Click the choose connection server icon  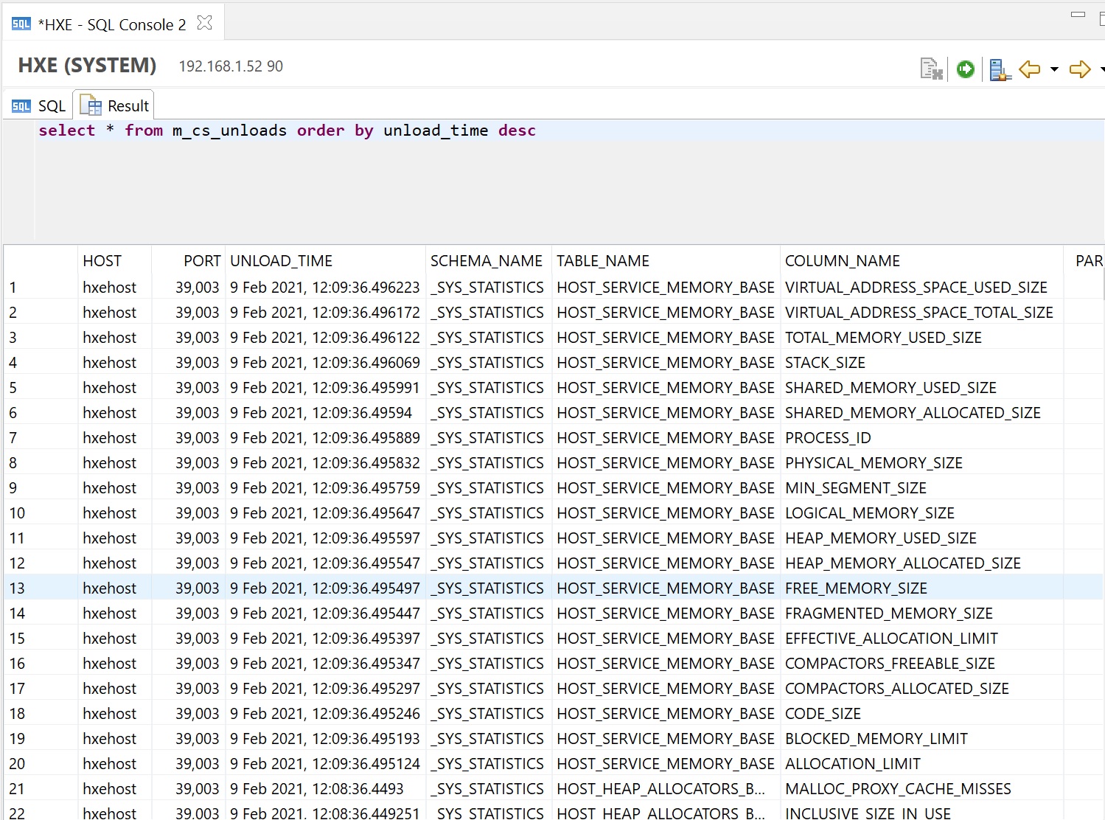point(1000,69)
